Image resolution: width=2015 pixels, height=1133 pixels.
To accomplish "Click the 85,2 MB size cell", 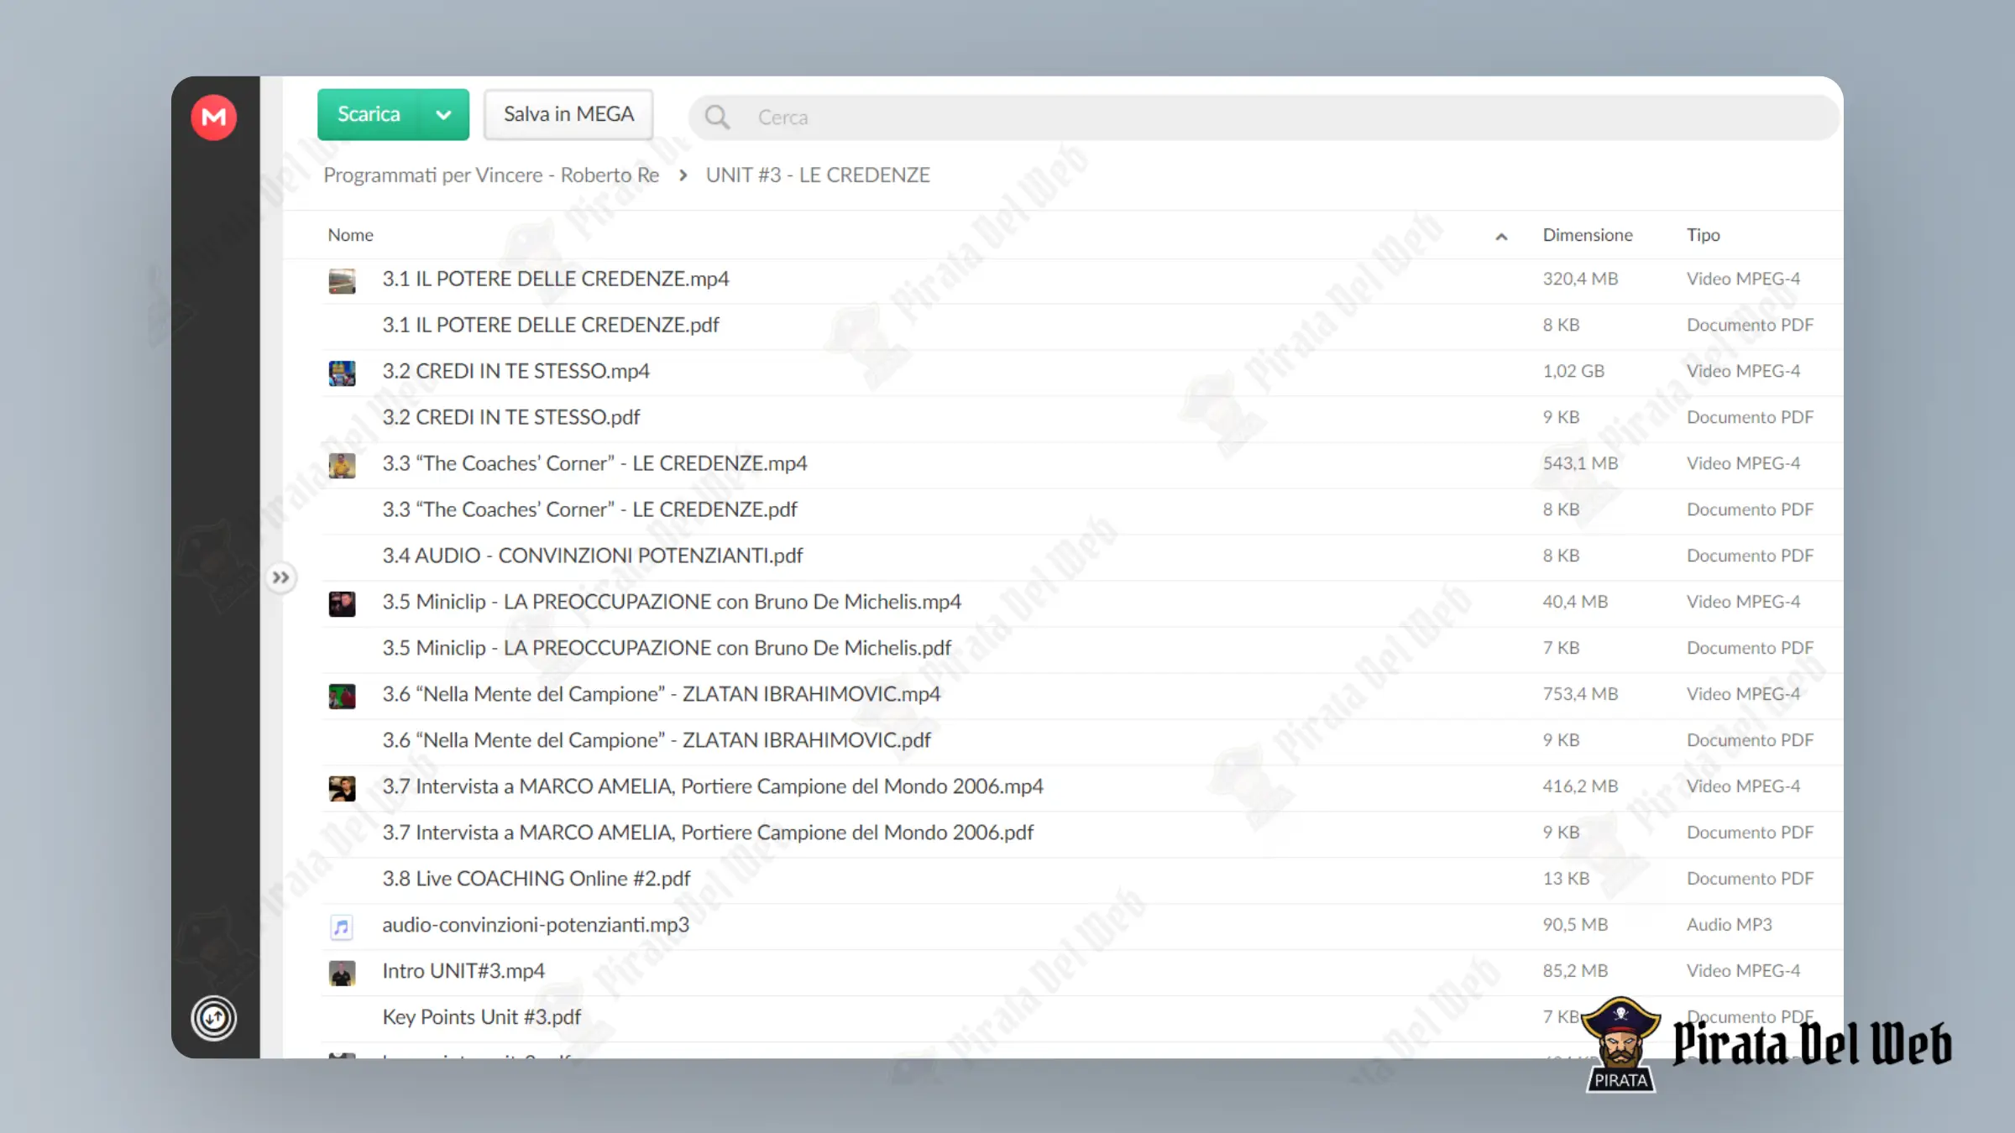I will 1575,971.
